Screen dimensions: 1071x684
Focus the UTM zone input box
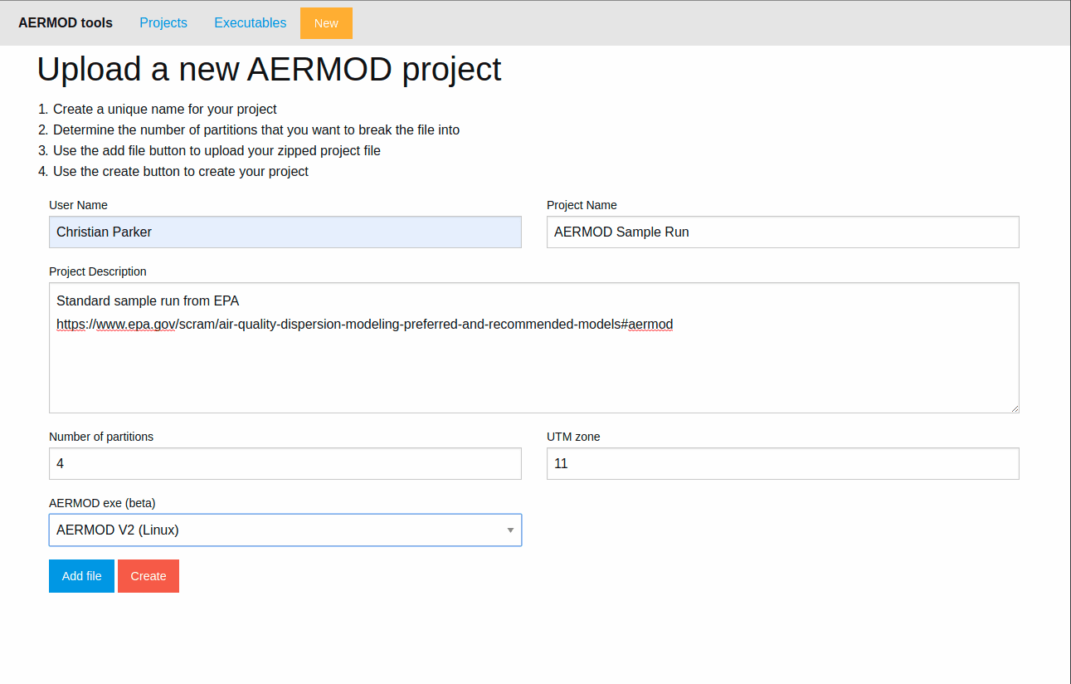click(x=782, y=464)
